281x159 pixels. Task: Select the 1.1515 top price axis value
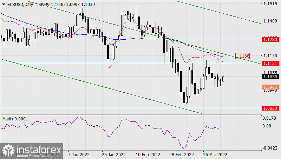270,4
